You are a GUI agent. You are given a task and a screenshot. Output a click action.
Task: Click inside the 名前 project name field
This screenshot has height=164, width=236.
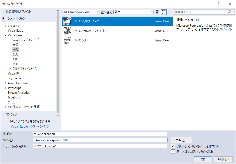click(x=100, y=134)
